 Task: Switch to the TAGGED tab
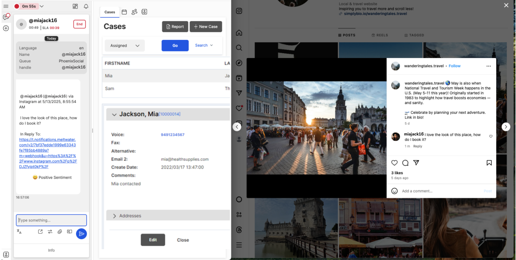414,35
